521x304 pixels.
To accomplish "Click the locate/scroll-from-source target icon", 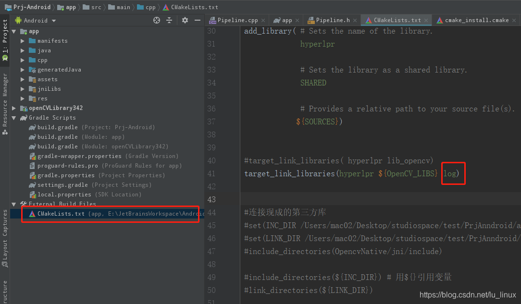I will pyautogui.click(x=157, y=20).
